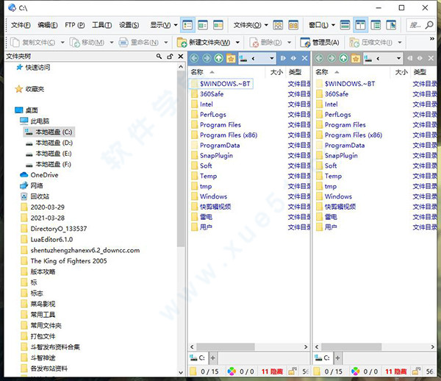Screen dimensions: 441x381
Task: Select Program Files folder in left pane
Action: 220,125
